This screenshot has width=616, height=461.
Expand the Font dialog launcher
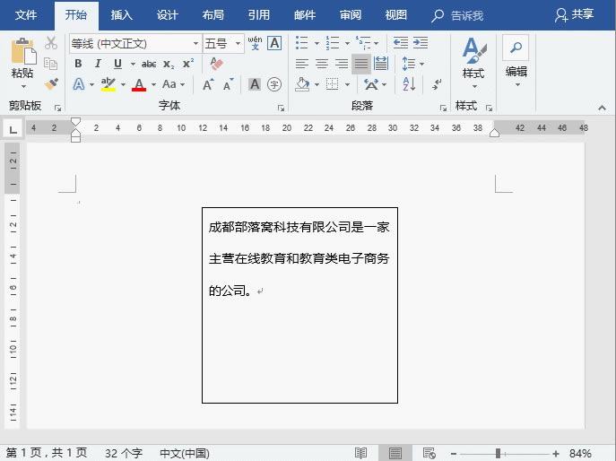pyautogui.click(x=281, y=108)
